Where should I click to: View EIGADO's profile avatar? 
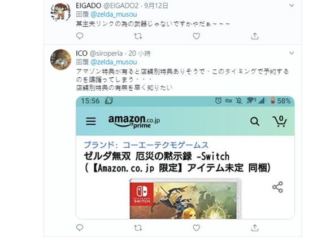click(60, 12)
